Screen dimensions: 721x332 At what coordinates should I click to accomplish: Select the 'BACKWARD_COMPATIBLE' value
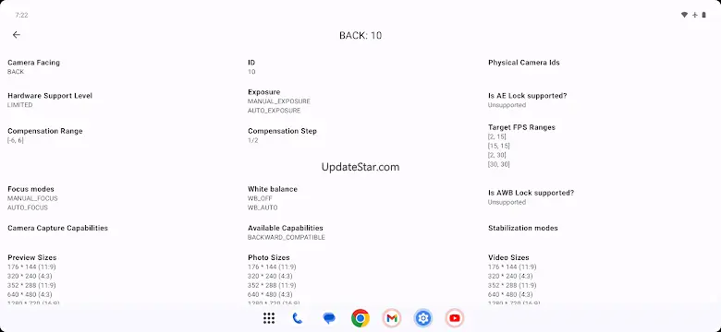coord(287,238)
